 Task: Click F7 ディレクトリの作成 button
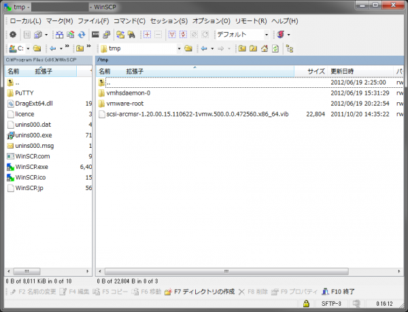(x=199, y=292)
